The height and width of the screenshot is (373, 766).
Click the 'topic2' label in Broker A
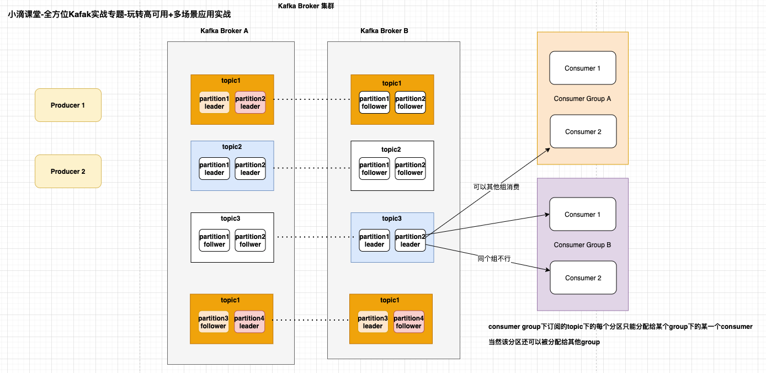(x=232, y=147)
